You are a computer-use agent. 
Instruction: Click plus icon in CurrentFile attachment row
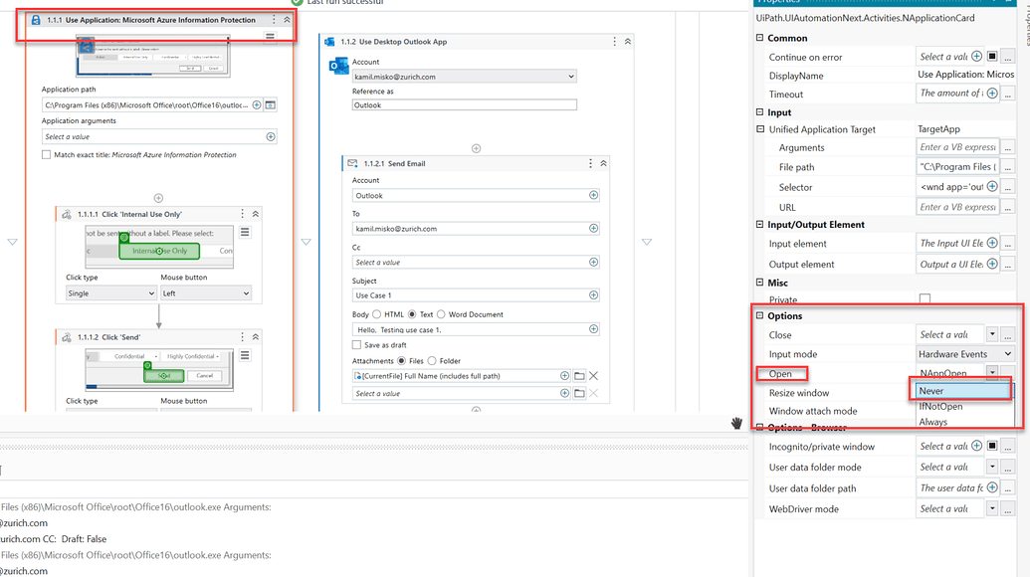tap(565, 376)
